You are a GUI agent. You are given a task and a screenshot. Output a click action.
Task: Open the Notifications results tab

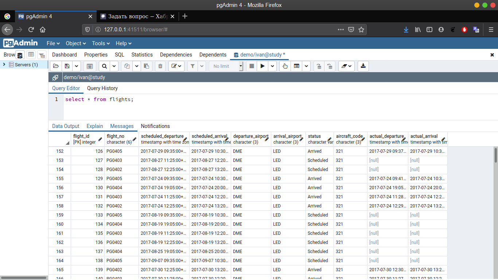pyautogui.click(x=155, y=126)
